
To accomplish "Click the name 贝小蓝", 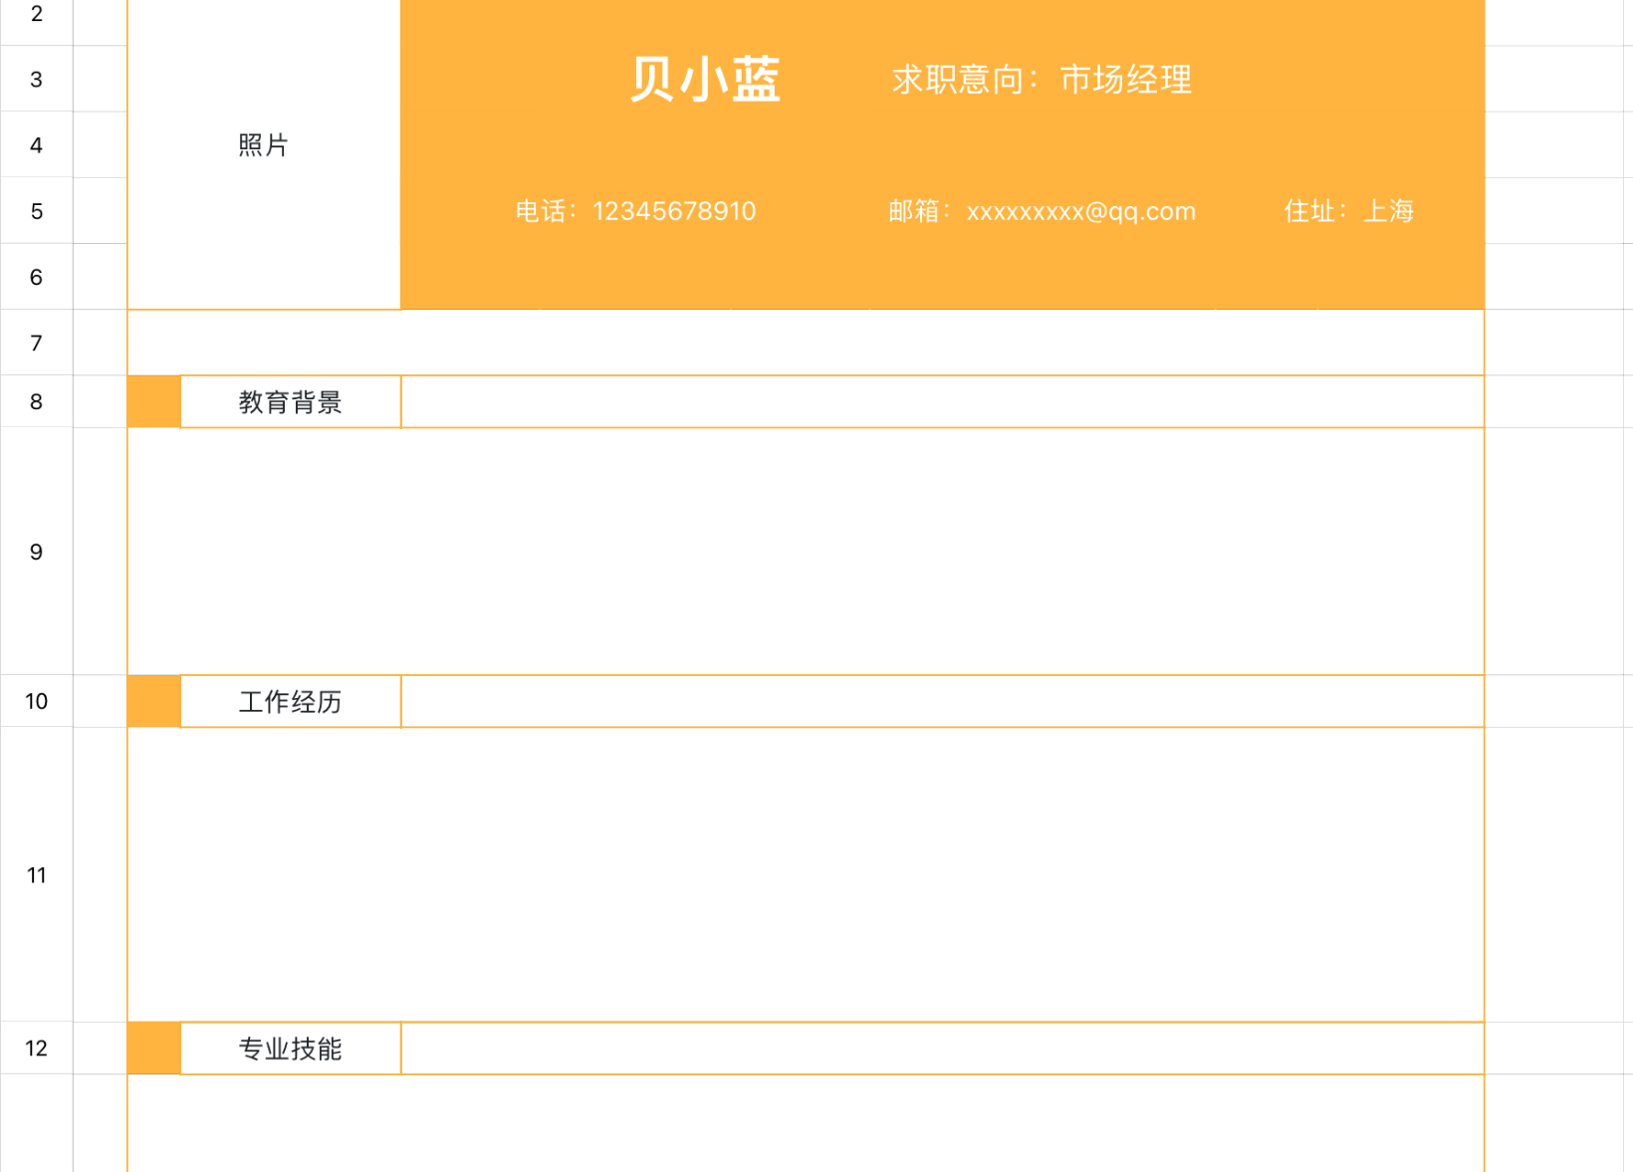I will (705, 80).
